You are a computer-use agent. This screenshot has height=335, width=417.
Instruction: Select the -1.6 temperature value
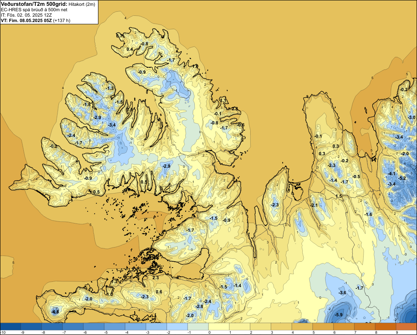coord(368,214)
